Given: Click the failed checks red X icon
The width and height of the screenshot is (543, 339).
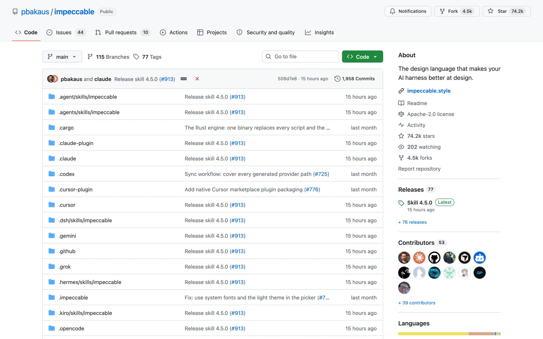Looking at the screenshot, I should [197, 79].
